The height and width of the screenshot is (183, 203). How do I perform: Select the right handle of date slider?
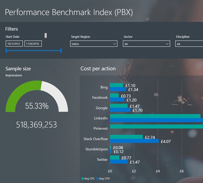[x=61, y=51]
